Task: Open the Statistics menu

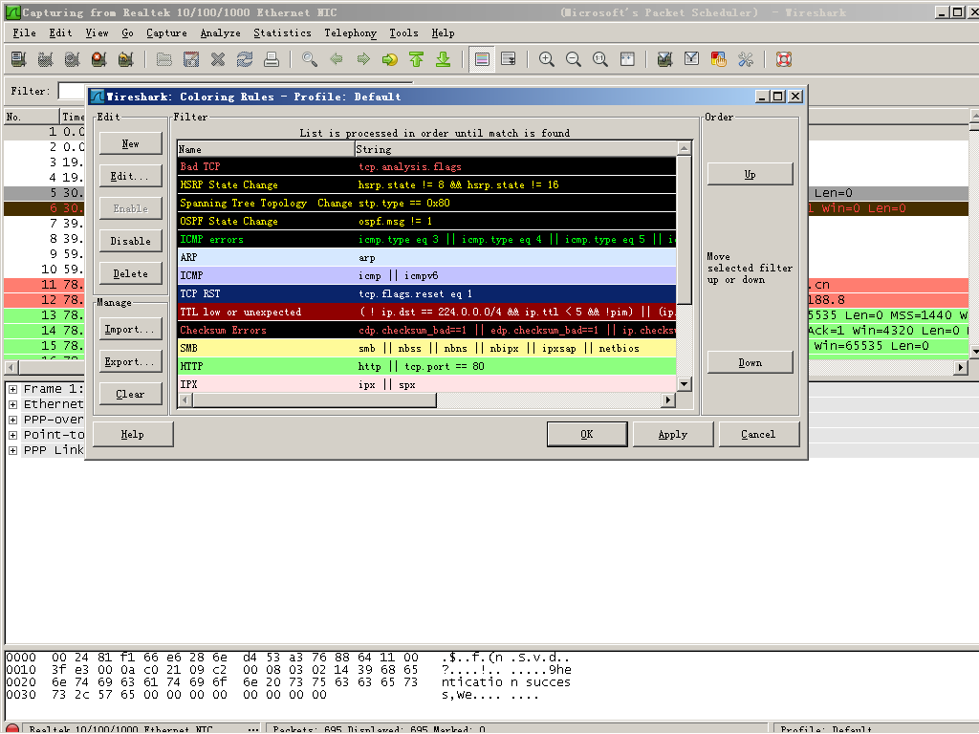Action: point(282,32)
